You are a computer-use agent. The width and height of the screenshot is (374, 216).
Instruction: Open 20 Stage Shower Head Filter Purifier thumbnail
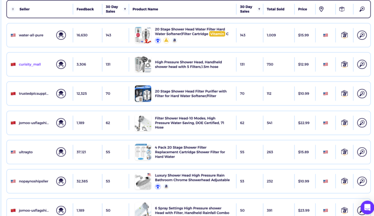(143, 94)
